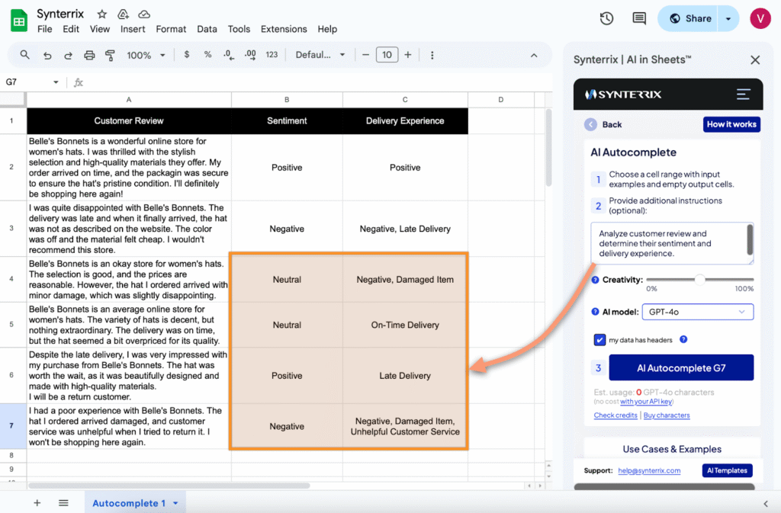This screenshot has height=513, width=781.
Task: Open the 'Check credits' link
Action: point(615,415)
